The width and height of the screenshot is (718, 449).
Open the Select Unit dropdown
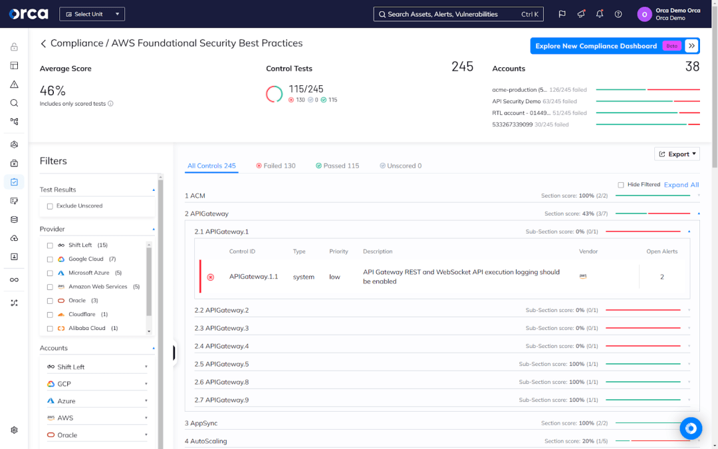92,14
